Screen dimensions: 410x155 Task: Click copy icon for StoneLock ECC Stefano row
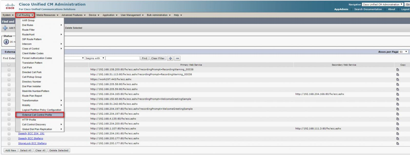[x=397, y=143]
